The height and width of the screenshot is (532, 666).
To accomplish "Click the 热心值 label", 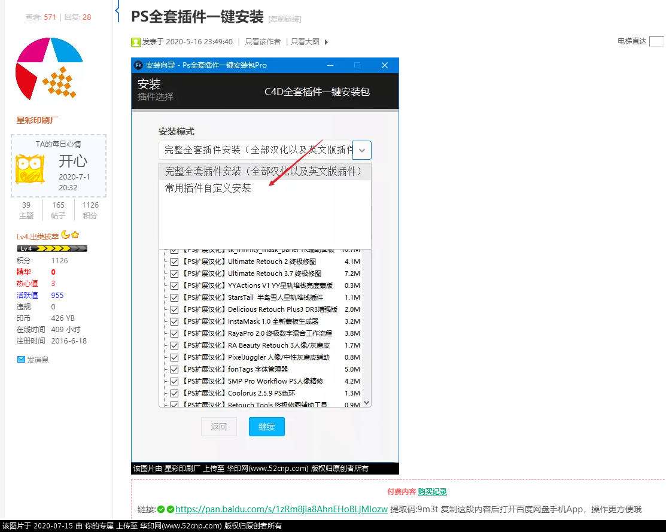I will [27, 284].
